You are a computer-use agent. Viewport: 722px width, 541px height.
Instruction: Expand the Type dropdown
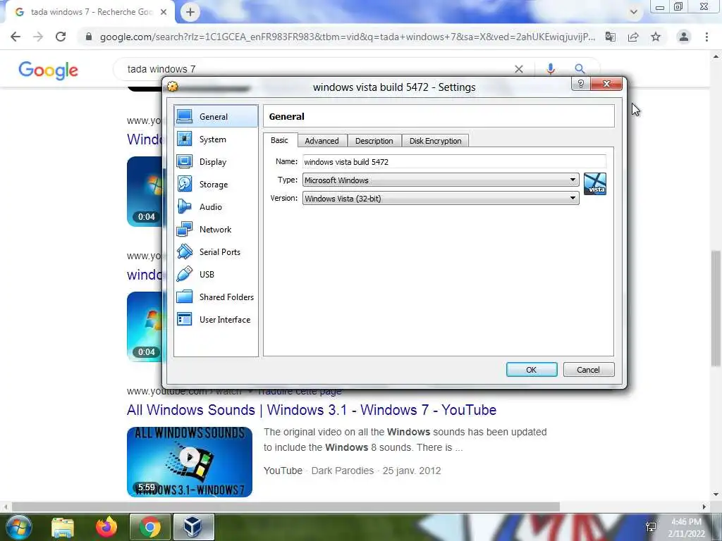tap(573, 180)
